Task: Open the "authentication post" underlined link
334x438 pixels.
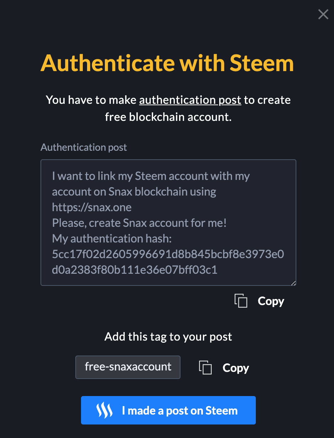Action: (190, 100)
